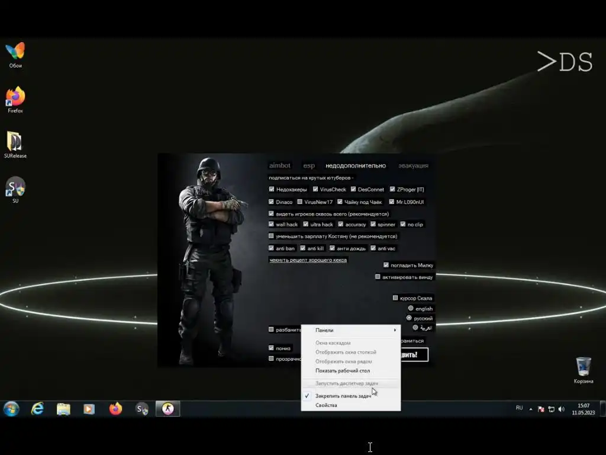Expand the Панели submenu

(x=351, y=330)
